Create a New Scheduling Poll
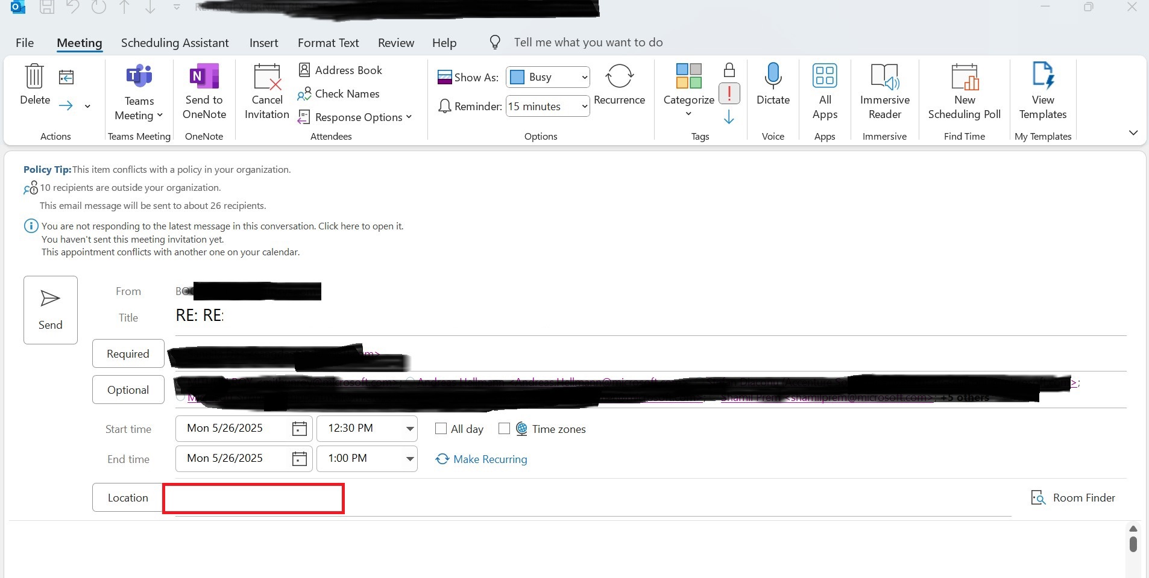1149x578 pixels. point(963,90)
